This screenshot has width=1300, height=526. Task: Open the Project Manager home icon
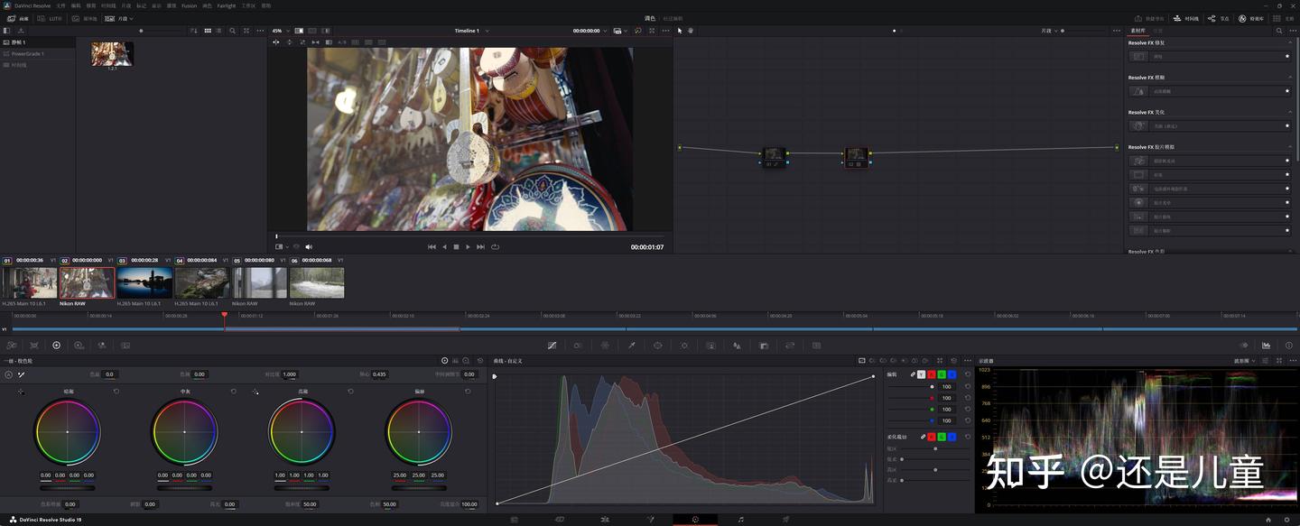(x=1268, y=520)
